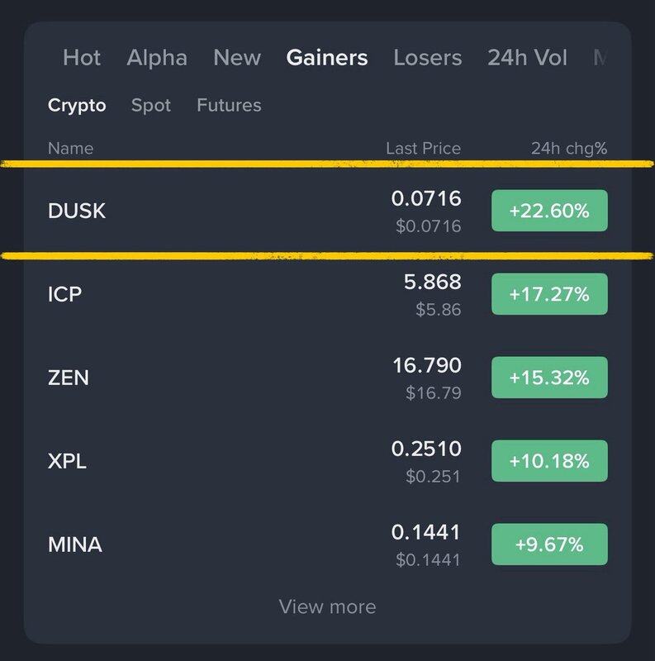Open the 24h Vol tab
Image resolution: width=655 pixels, height=661 pixels.
click(528, 58)
